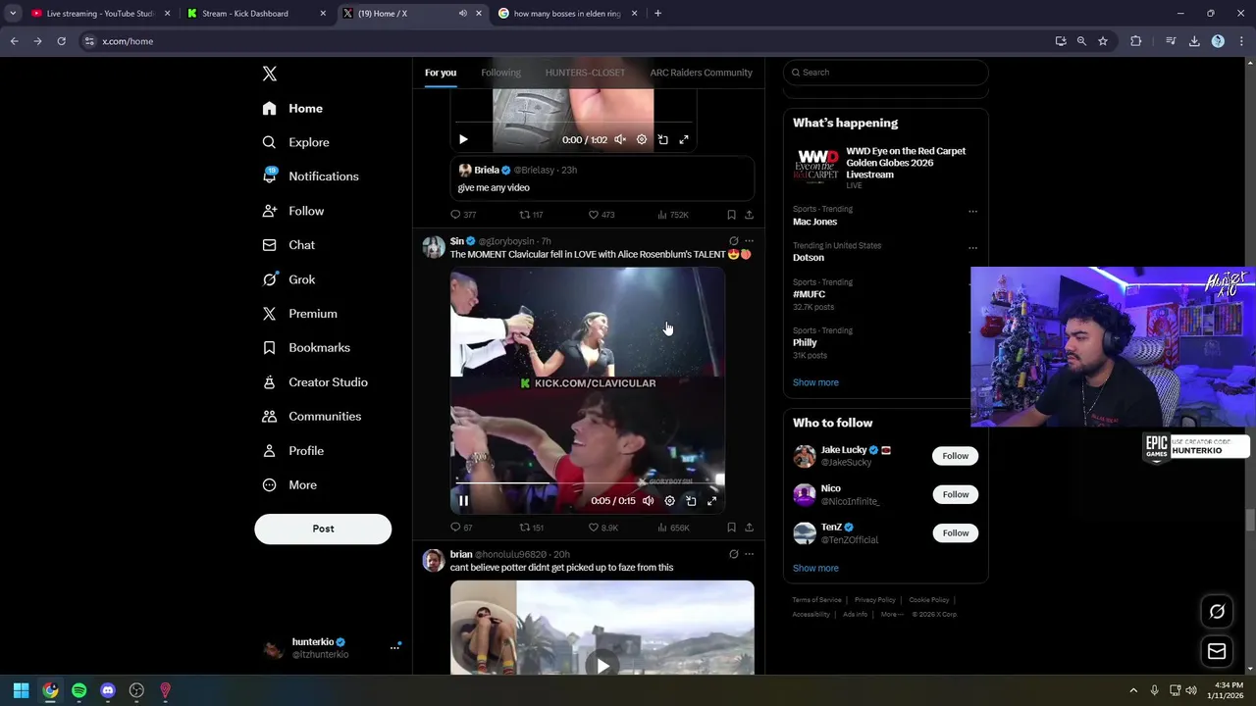The width and height of the screenshot is (1256, 706).
Task: Open Home from the sidebar
Action: click(x=292, y=108)
